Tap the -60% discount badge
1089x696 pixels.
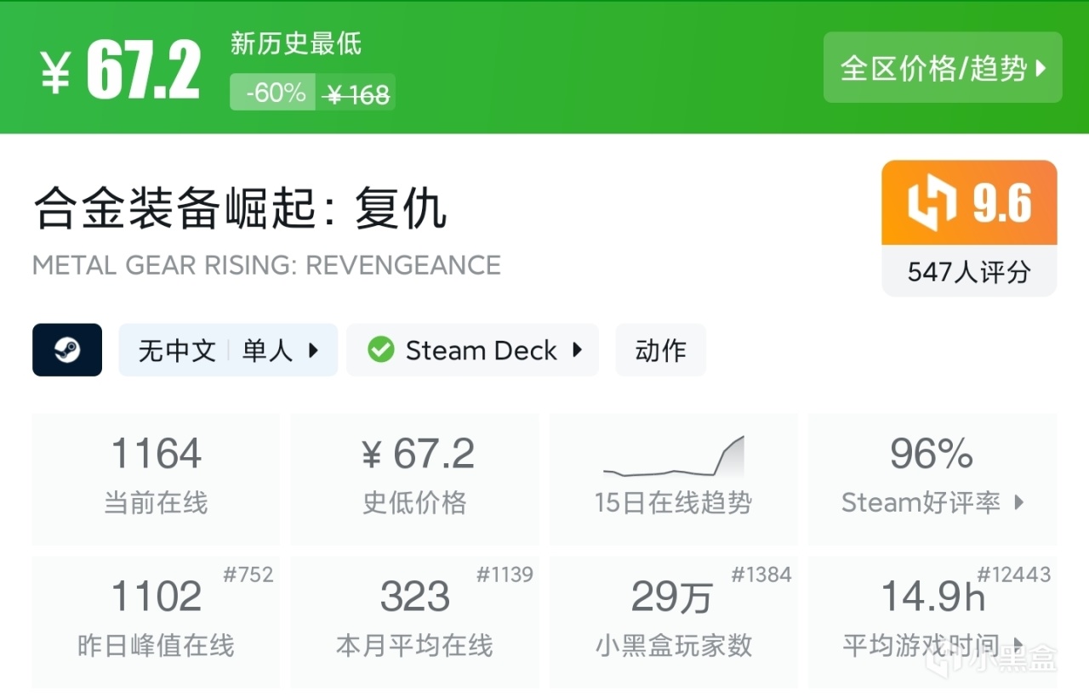273,92
